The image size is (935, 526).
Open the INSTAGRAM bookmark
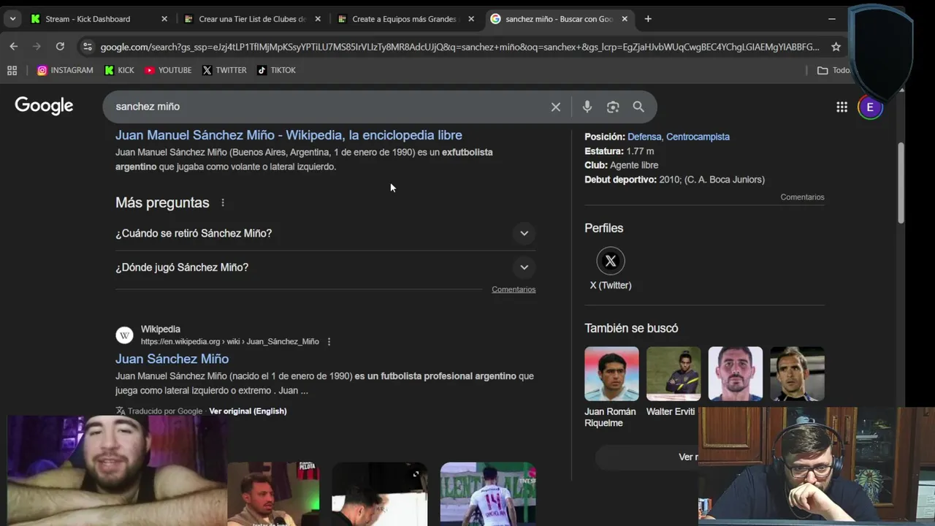(65, 70)
